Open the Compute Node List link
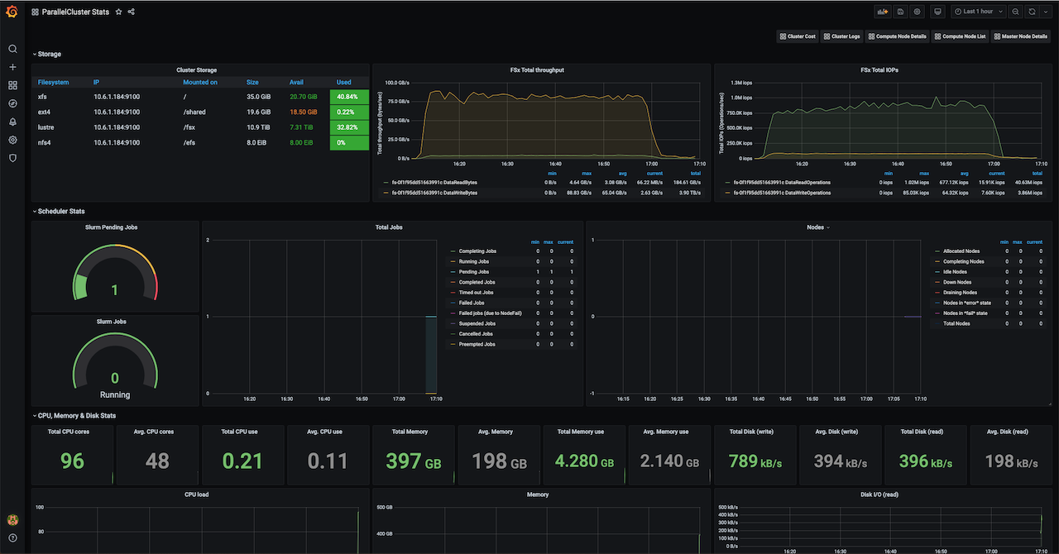Image resolution: width=1059 pixels, height=554 pixels. [x=961, y=36]
